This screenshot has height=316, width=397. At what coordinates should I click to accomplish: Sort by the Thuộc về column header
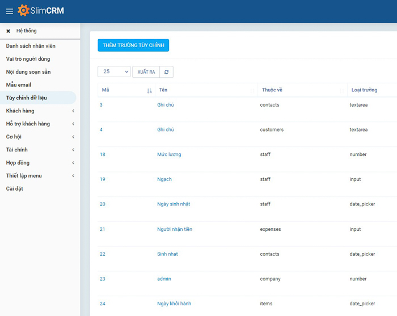click(x=302, y=90)
